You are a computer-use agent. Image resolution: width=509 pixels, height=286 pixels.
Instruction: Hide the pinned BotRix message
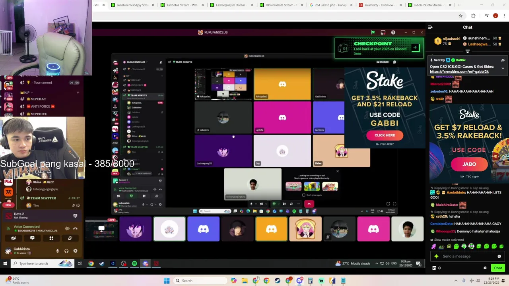click(503, 60)
